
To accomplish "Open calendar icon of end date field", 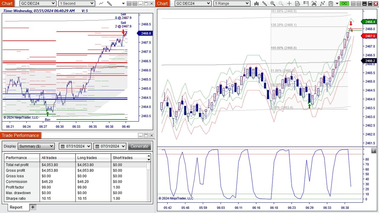I will point(97,146).
